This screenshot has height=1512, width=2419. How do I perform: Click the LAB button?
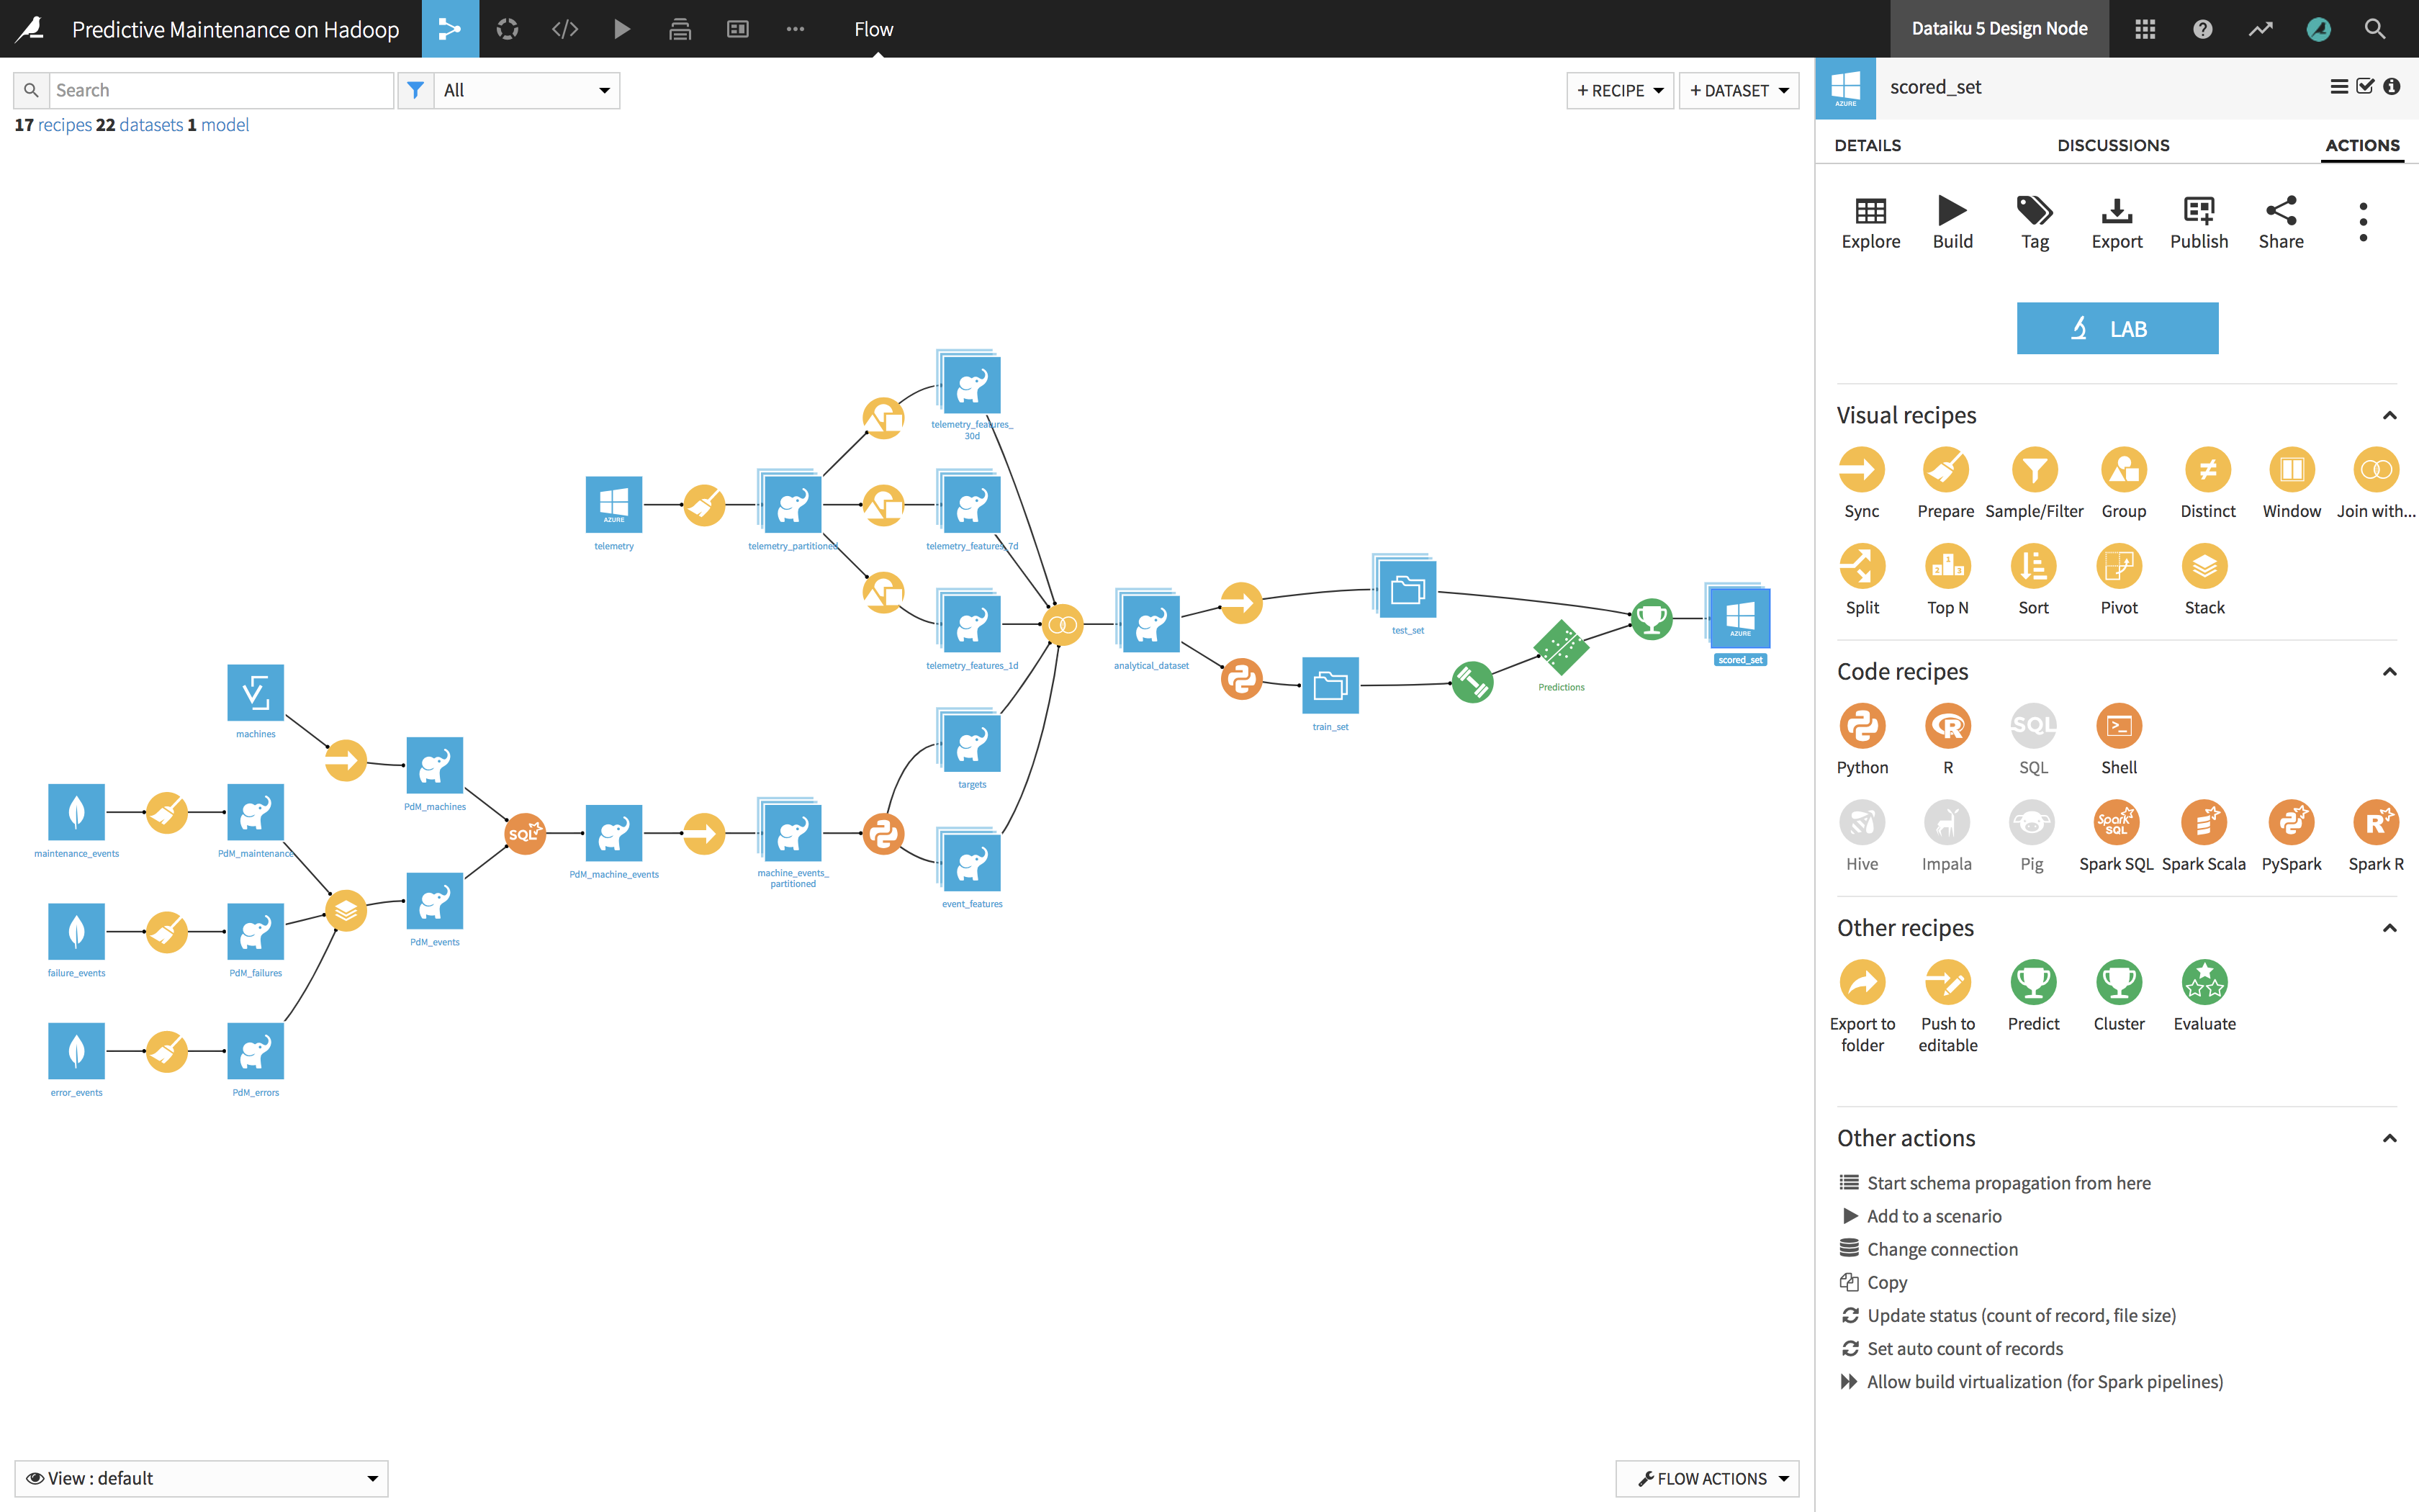pyautogui.click(x=2117, y=328)
